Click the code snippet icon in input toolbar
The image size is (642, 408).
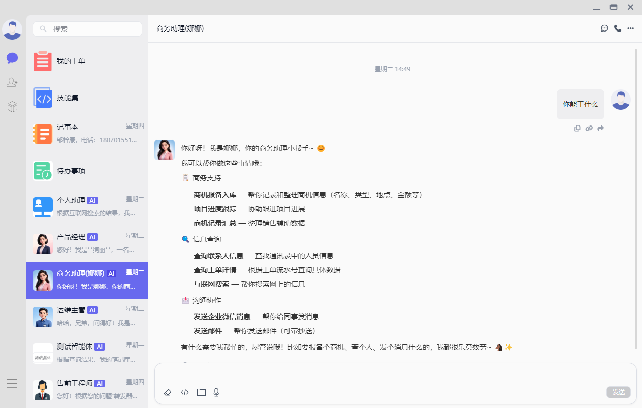pos(185,392)
